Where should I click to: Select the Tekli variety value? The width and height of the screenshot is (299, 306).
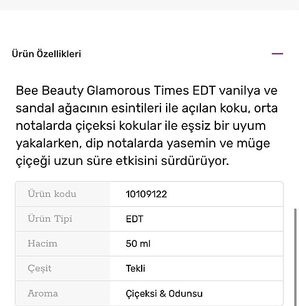click(135, 269)
